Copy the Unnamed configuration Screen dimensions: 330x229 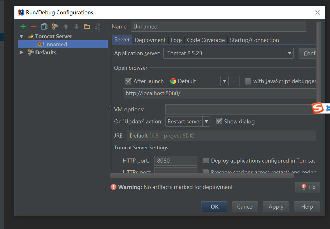coord(44,26)
